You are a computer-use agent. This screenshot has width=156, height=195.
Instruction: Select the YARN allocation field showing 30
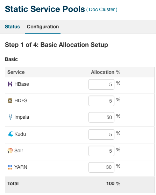101,167
